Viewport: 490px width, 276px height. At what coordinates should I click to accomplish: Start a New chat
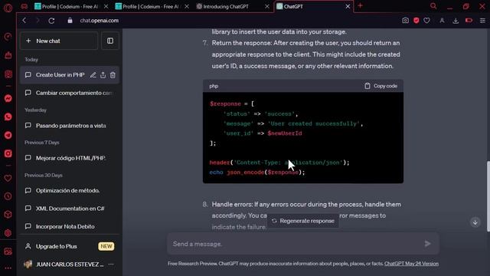click(x=59, y=41)
